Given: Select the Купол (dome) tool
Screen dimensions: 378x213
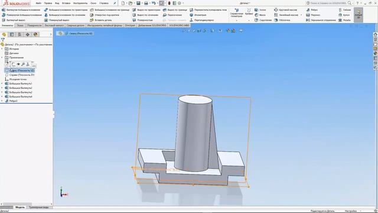Looking at the screenshot, I should [x=344, y=15].
